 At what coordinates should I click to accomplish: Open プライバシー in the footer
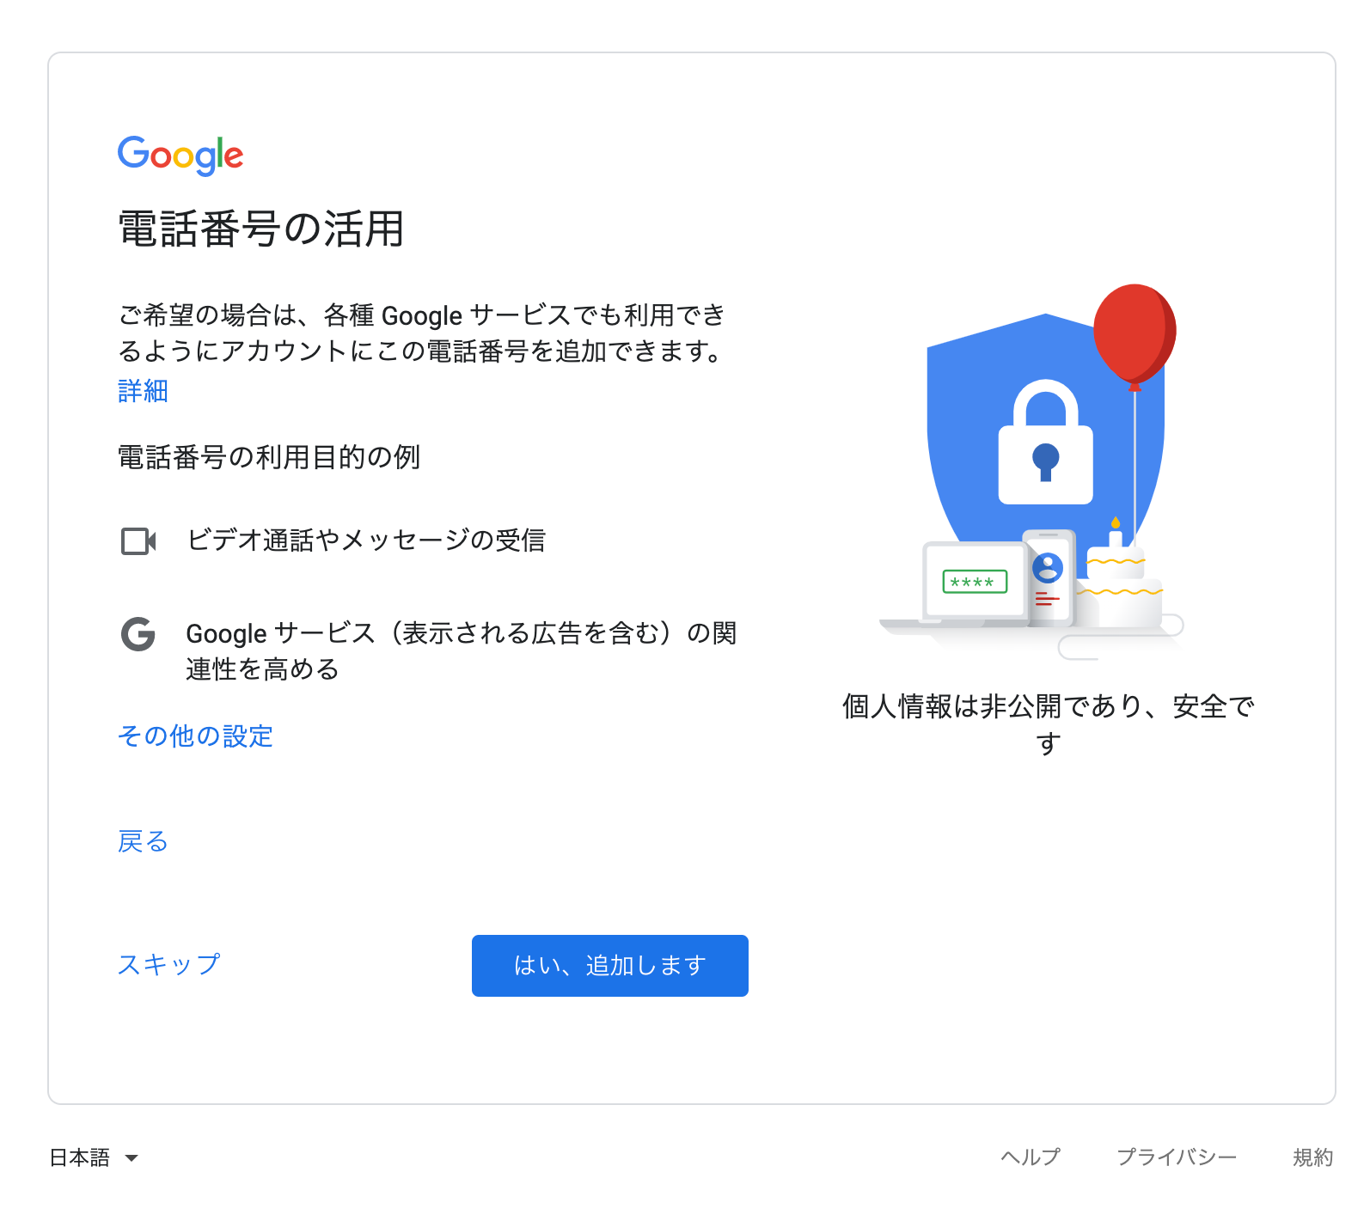click(1177, 1157)
